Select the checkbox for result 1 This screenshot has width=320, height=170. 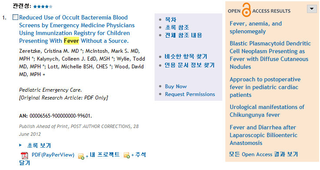[15, 17]
